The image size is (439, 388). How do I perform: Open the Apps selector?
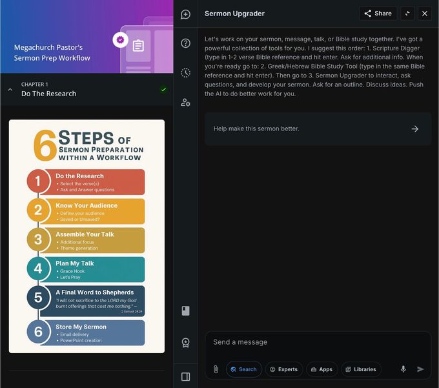click(x=322, y=369)
